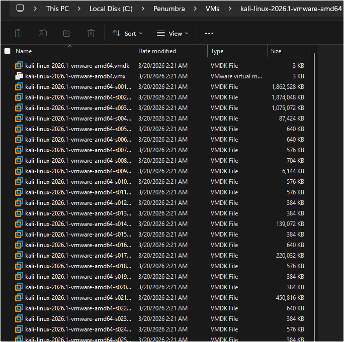Click size value 139,072 KB
Image resolution: width=344 pixels, height=342 pixels.
coord(290,223)
